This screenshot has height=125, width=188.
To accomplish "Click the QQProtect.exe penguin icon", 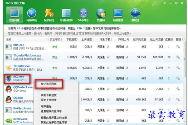I will [x=9, y=89].
